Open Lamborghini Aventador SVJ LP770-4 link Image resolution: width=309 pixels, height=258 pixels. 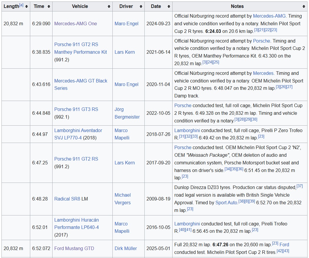(78, 134)
